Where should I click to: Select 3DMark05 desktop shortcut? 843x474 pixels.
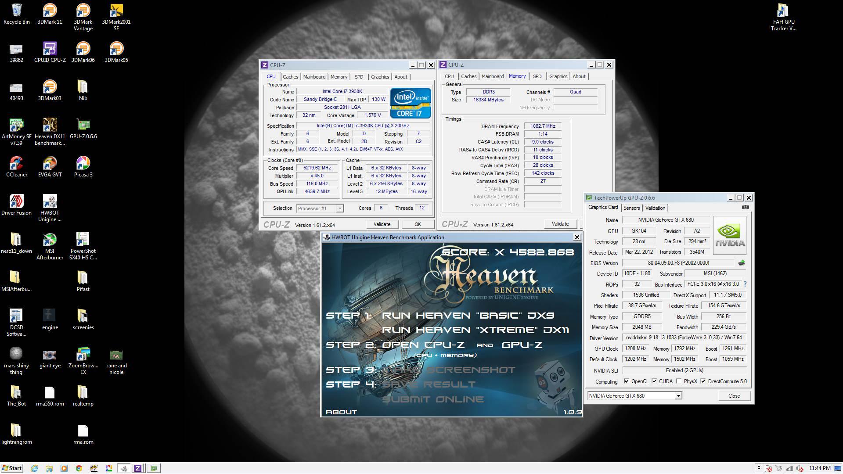point(116,52)
